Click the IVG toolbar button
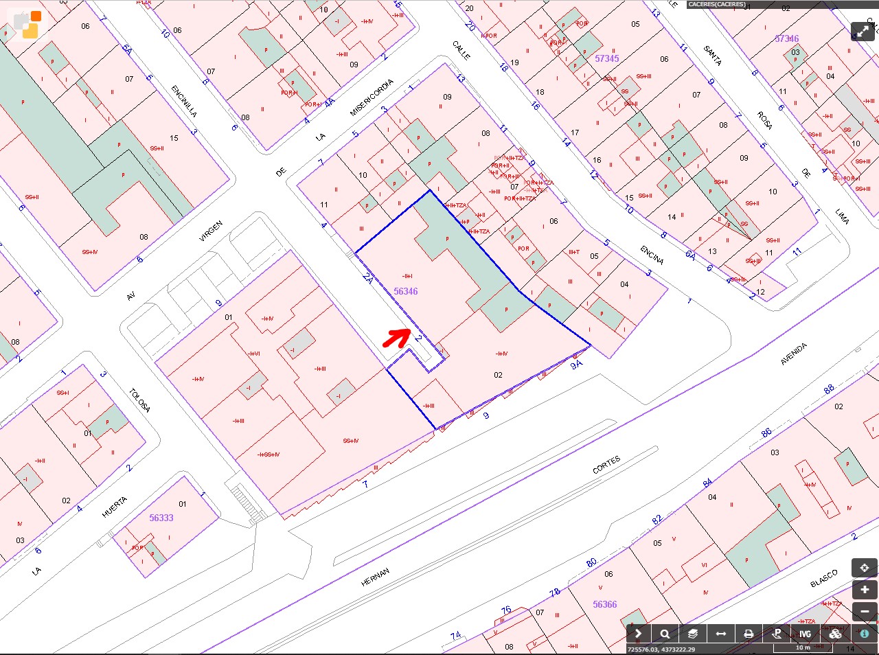879x655 pixels. [x=805, y=634]
